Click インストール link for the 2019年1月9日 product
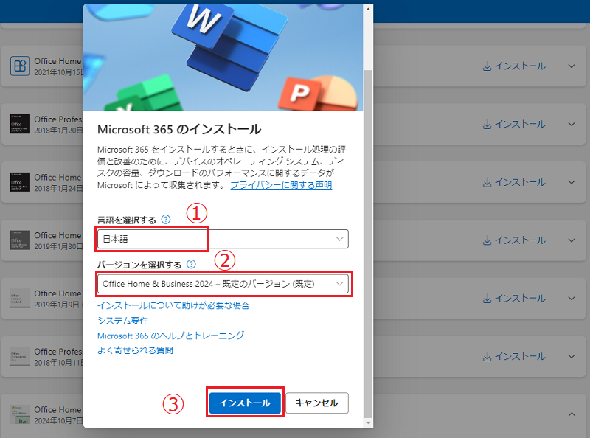590x438 pixels. [514, 299]
